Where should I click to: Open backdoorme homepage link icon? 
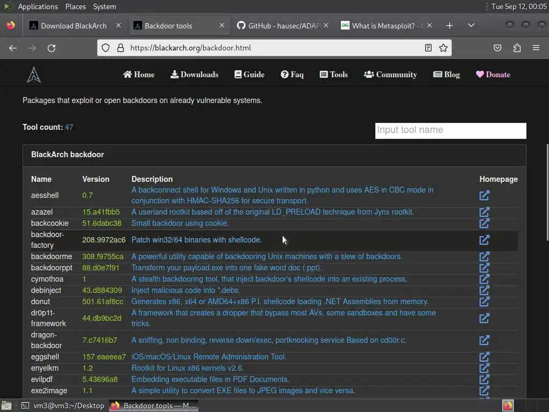(484, 256)
